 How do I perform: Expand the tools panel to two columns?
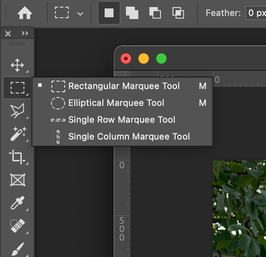tap(25, 33)
